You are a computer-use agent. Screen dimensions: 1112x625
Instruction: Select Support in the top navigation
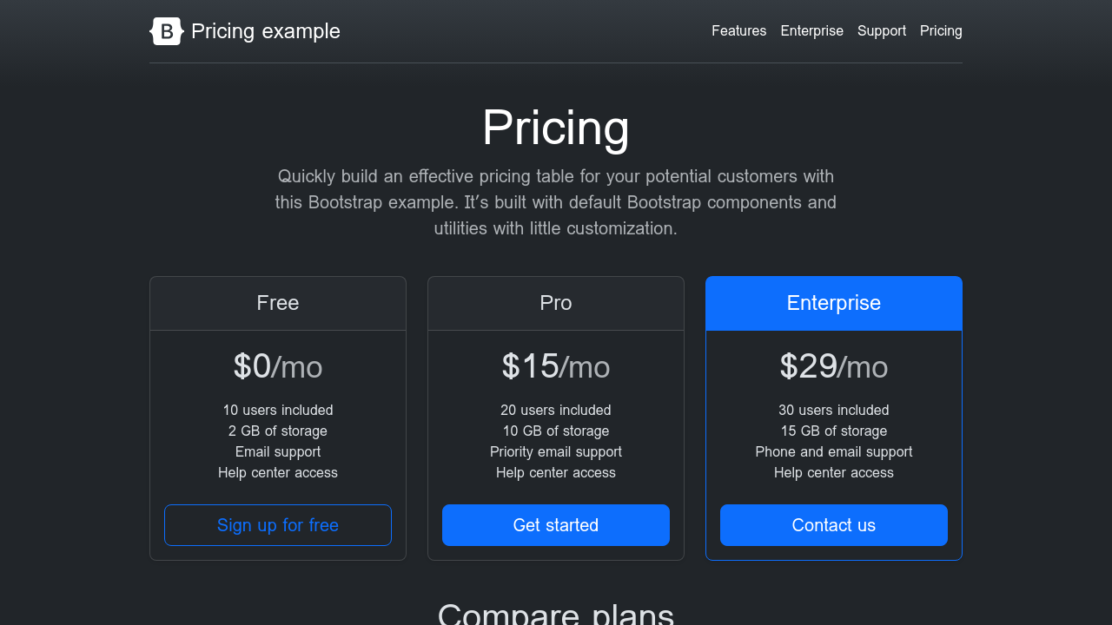881,31
